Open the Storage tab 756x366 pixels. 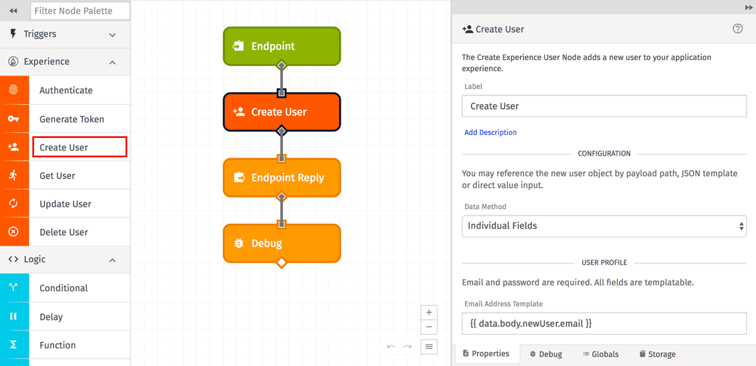coord(657,354)
